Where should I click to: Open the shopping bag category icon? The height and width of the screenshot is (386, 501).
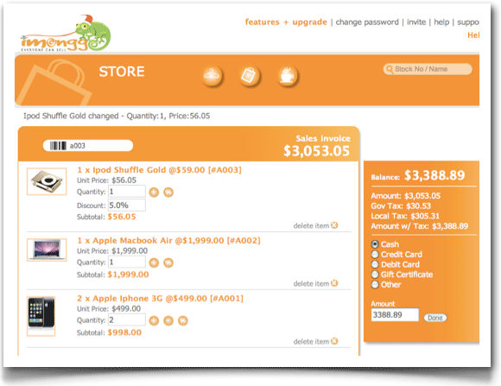tap(250, 76)
